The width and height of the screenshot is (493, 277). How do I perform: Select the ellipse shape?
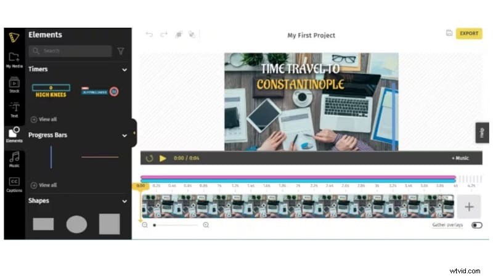pos(76,224)
